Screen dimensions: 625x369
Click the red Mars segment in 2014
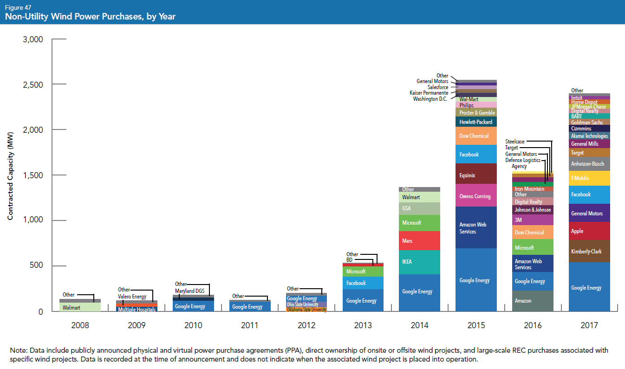click(x=420, y=241)
